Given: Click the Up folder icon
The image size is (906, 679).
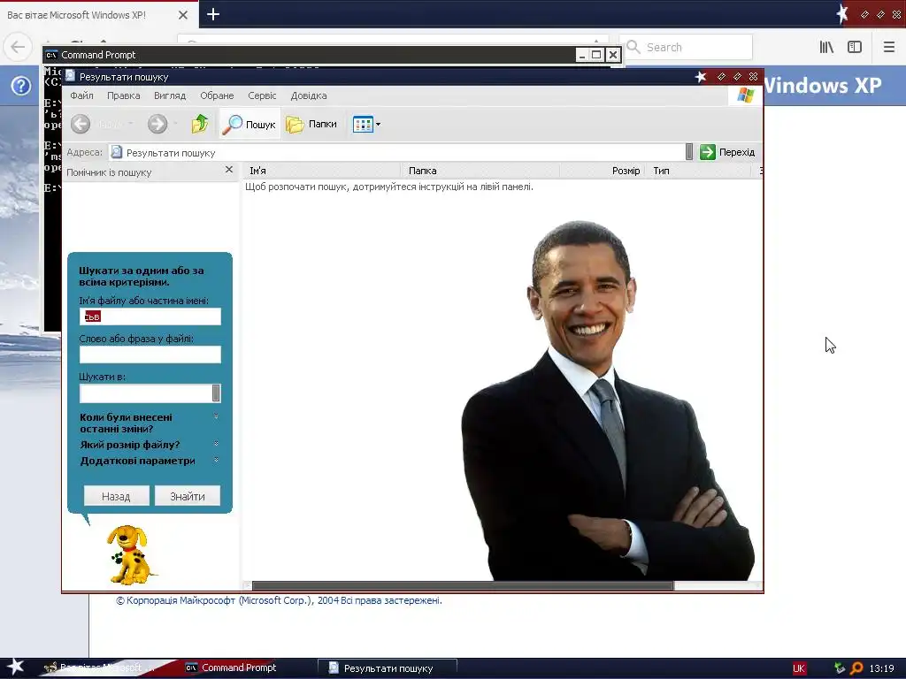Looking at the screenshot, I should click(x=199, y=124).
